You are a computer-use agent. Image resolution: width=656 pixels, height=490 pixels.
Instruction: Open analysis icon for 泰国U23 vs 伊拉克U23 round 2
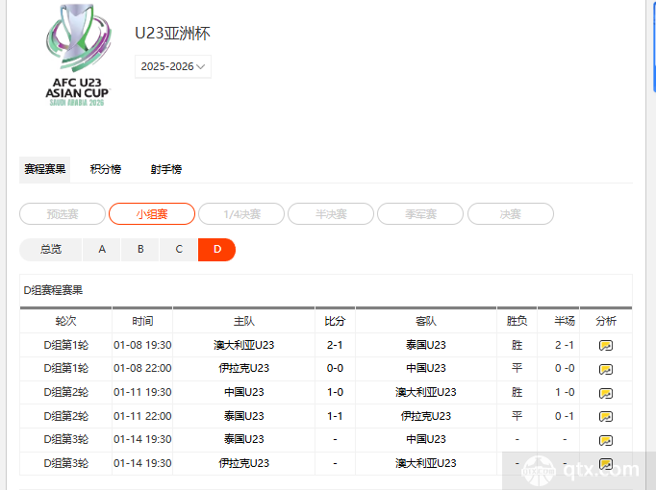click(605, 416)
